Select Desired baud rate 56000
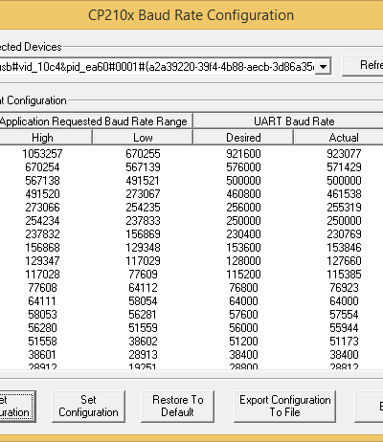 tap(243, 328)
